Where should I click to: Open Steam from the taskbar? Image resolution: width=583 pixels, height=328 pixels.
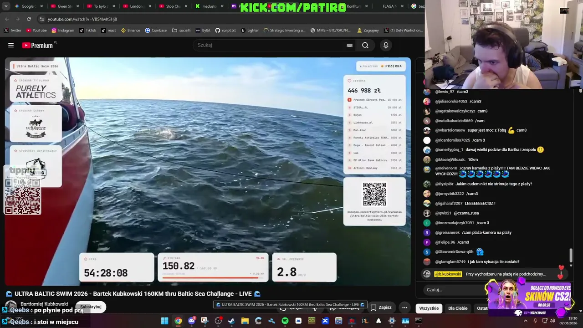(231, 321)
